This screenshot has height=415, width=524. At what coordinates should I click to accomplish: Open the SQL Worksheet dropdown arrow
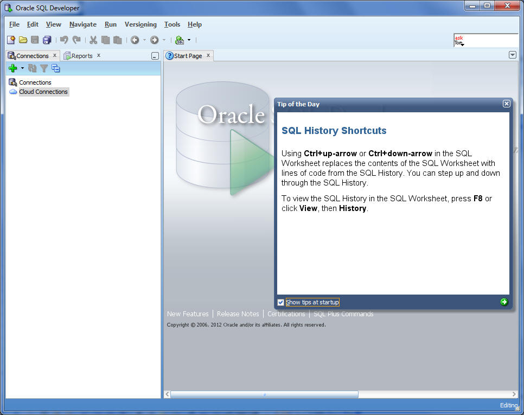[189, 40]
